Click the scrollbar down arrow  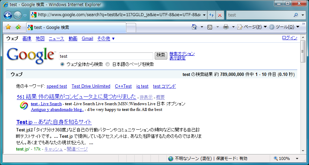pyautogui.click(x=303, y=151)
